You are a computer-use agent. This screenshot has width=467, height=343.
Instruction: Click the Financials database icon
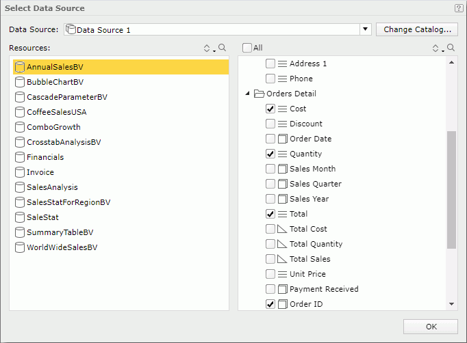(x=20, y=157)
